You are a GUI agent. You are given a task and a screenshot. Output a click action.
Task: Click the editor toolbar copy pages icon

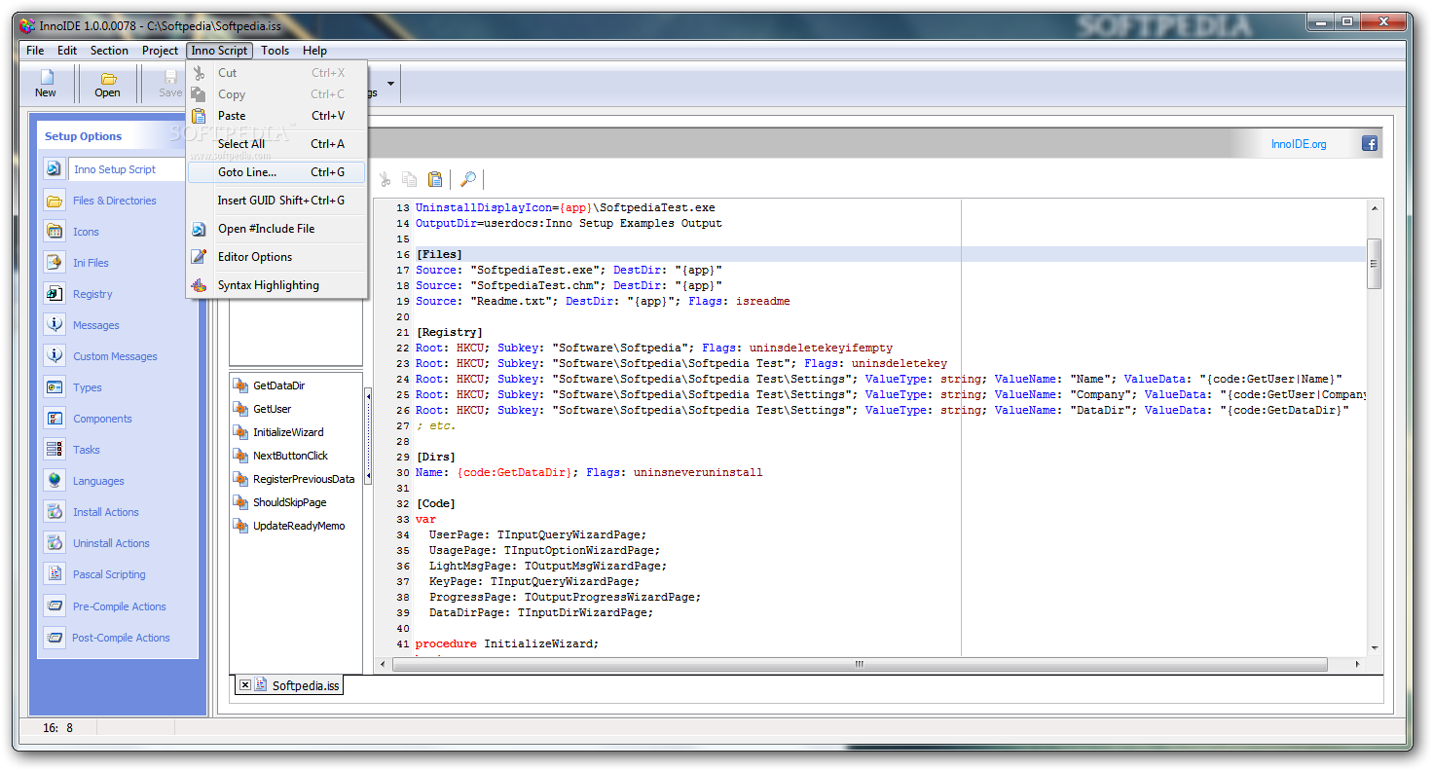[x=410, y=179]
